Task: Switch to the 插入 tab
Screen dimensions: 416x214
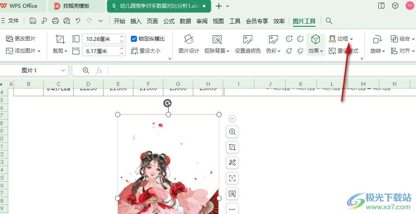Action: [136, 21]
